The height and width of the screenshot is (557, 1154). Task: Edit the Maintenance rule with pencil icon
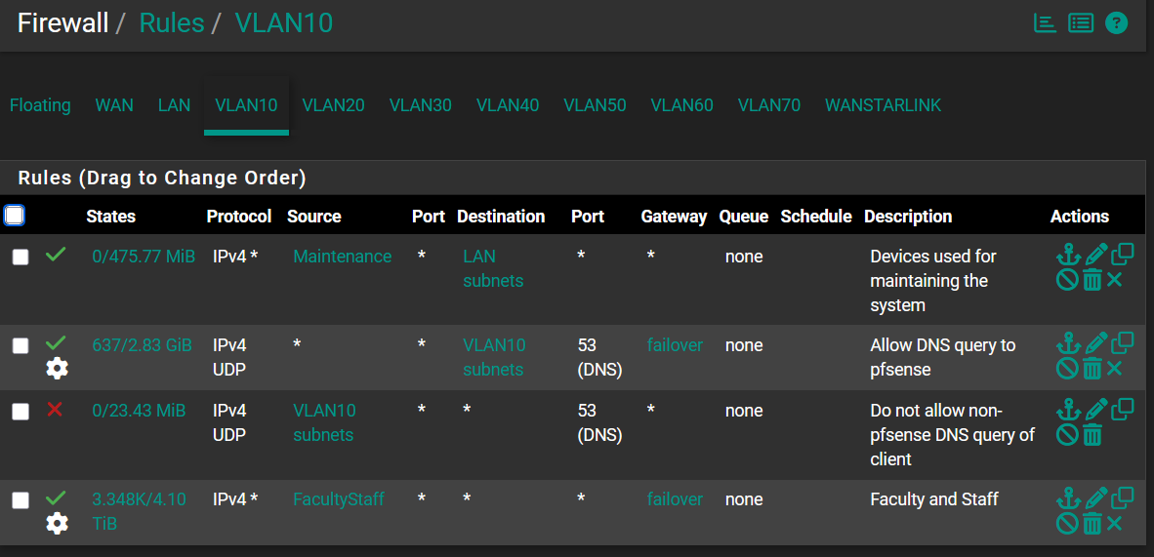[1095, 255]
